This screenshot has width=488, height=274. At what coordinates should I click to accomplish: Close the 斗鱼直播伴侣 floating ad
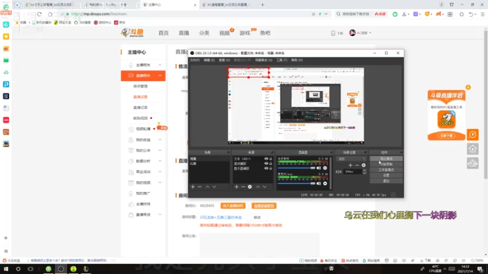(x=468, y=87)
